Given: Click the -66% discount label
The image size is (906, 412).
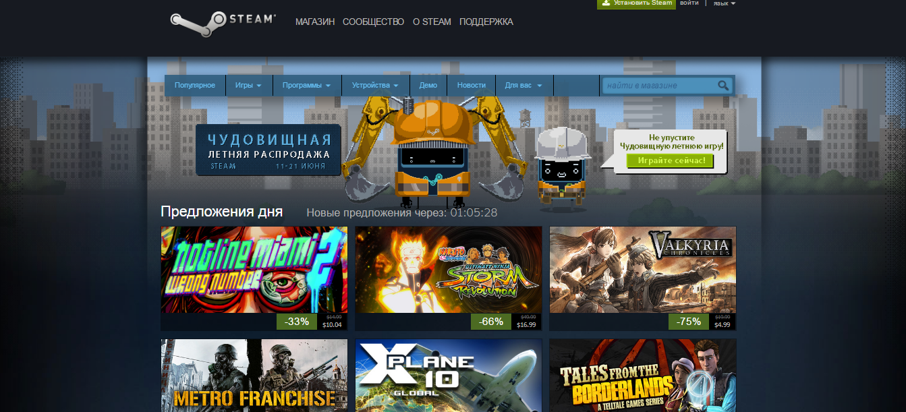Looking at the screenshot, I should (491, 322).
